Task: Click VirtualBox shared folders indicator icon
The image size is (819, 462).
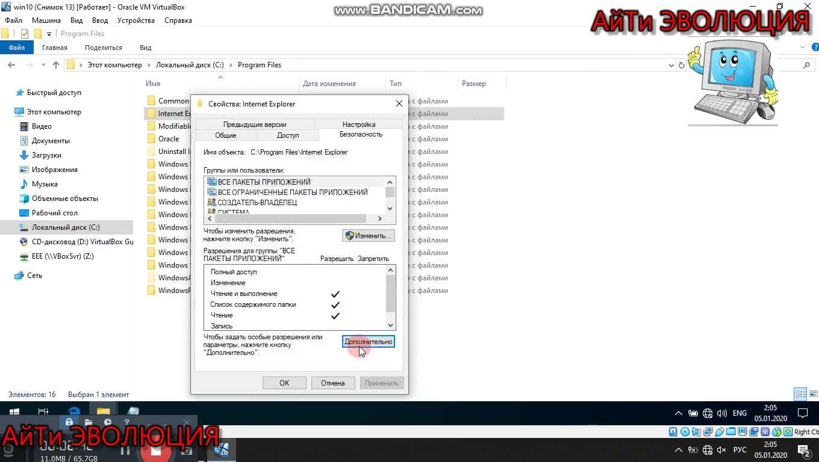Action: (731, 432)
